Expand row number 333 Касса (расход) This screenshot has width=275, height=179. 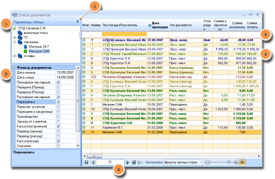[x=84, y=77]
